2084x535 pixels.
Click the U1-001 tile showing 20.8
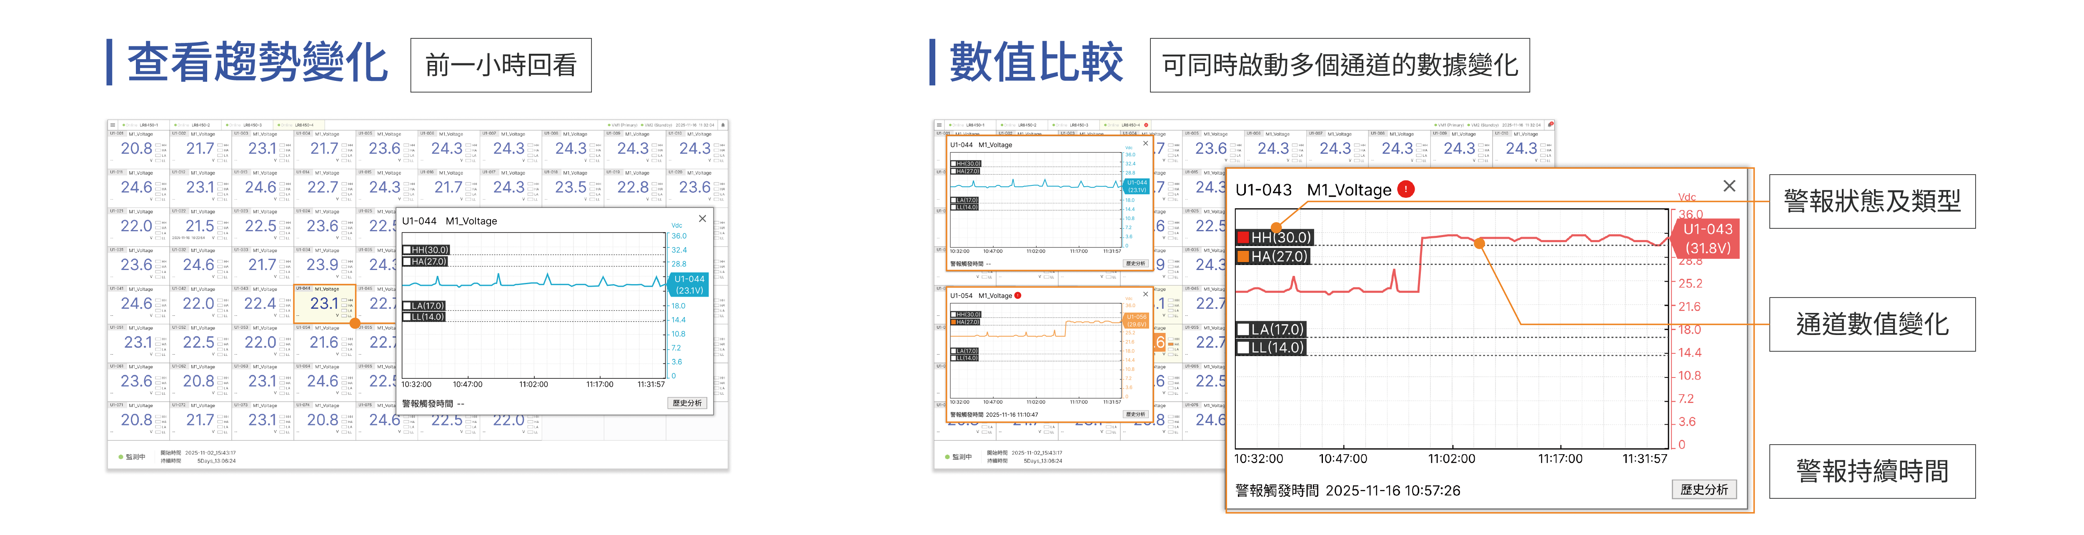(138, 149)
